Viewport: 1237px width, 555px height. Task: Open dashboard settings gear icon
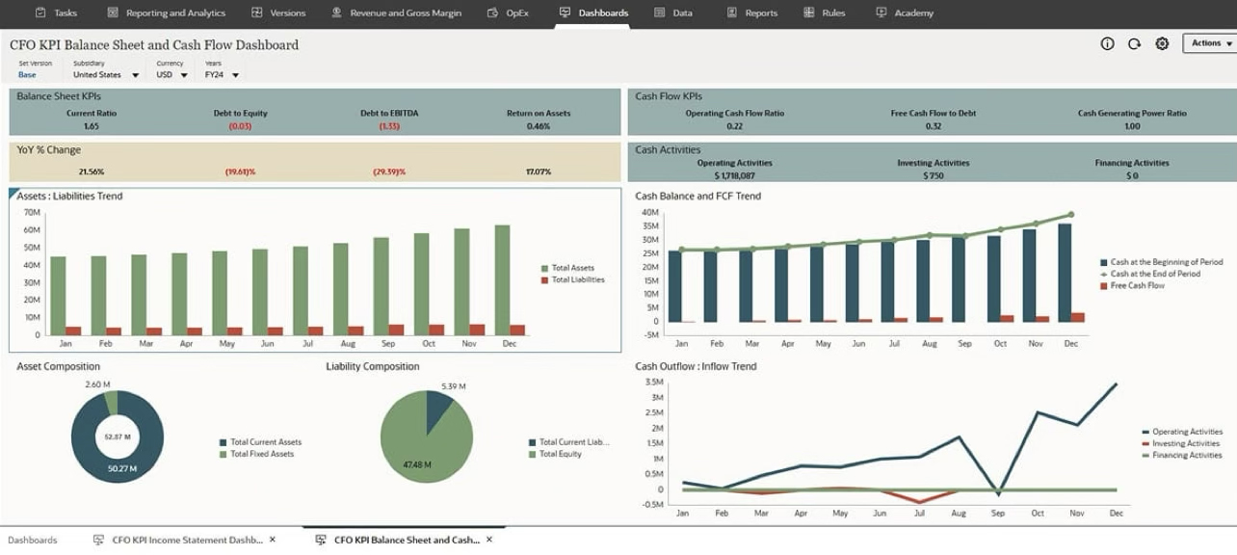coord(1162,43)
